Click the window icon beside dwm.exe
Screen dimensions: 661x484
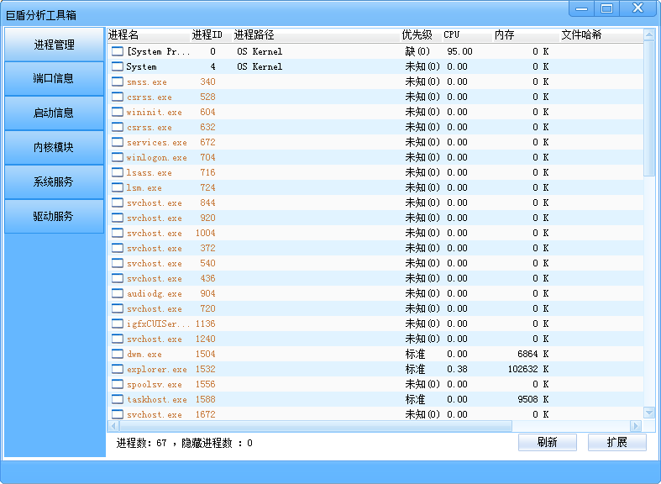point(118,355)
